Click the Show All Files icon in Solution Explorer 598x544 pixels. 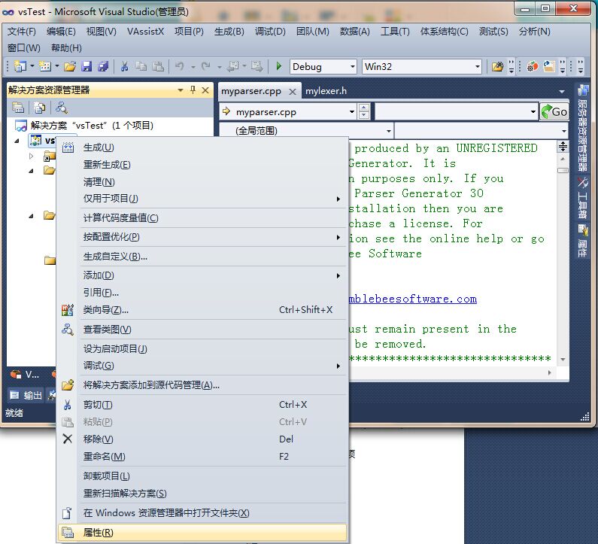39,108
